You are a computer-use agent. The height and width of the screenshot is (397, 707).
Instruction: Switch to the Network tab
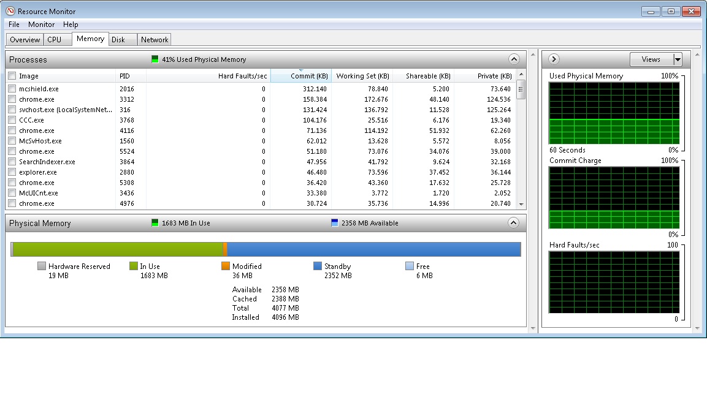[154, 40]
